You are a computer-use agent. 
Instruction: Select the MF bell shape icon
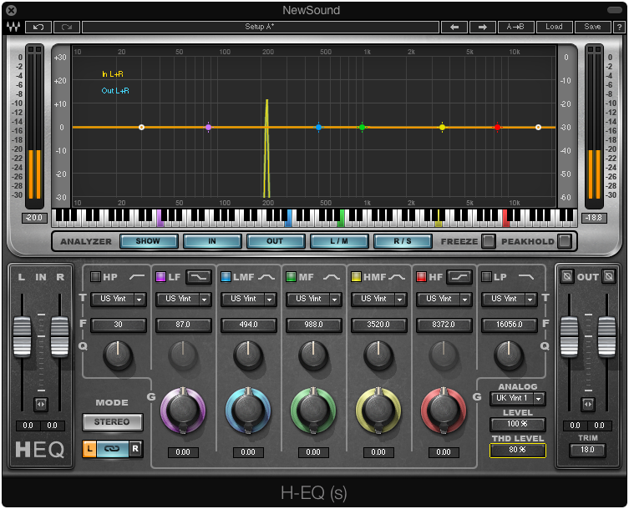(x=332, y=277)
